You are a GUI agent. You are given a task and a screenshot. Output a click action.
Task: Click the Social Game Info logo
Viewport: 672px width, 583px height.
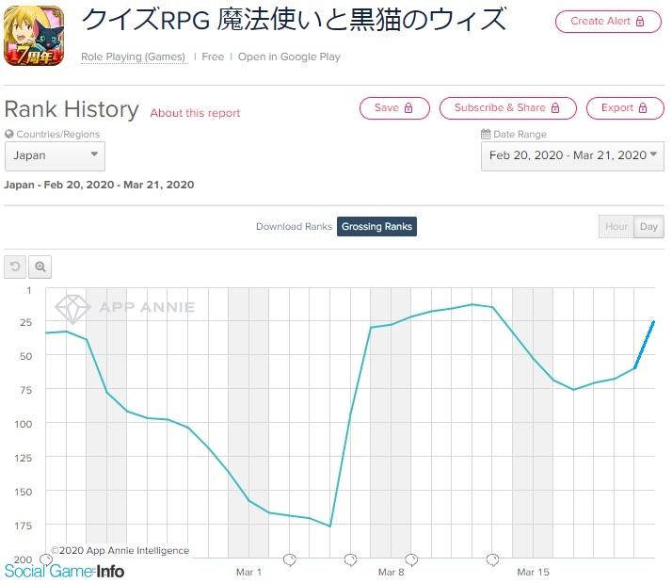(64, 572)
